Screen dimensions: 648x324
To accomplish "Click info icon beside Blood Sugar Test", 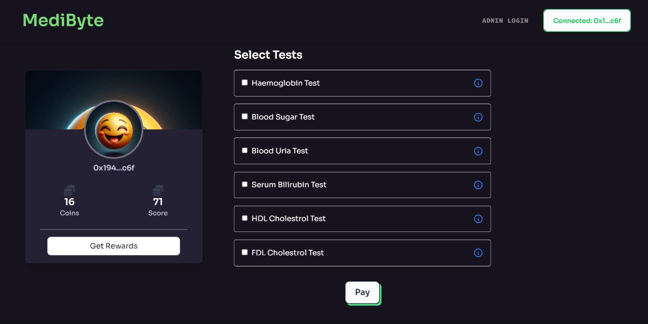I will pos(478,117).
